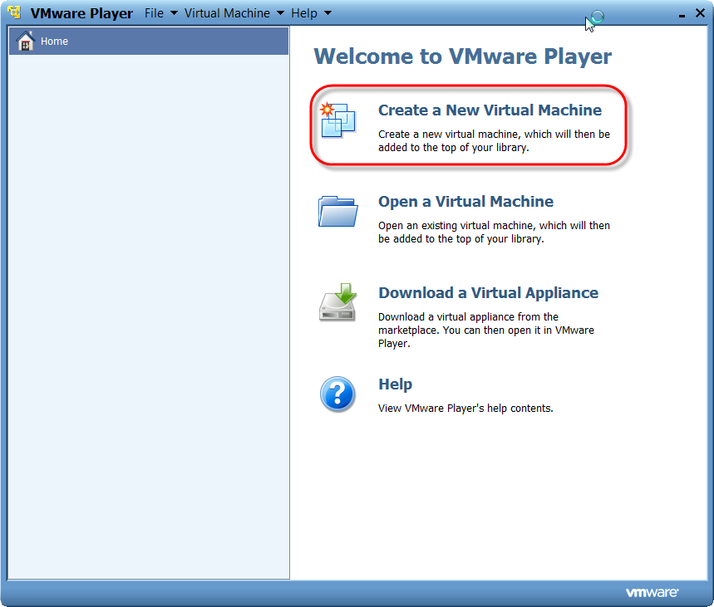Screen dimensions: 714x607
Task: Select Create a New Virtual Machine heading
Action: [490, 110]
